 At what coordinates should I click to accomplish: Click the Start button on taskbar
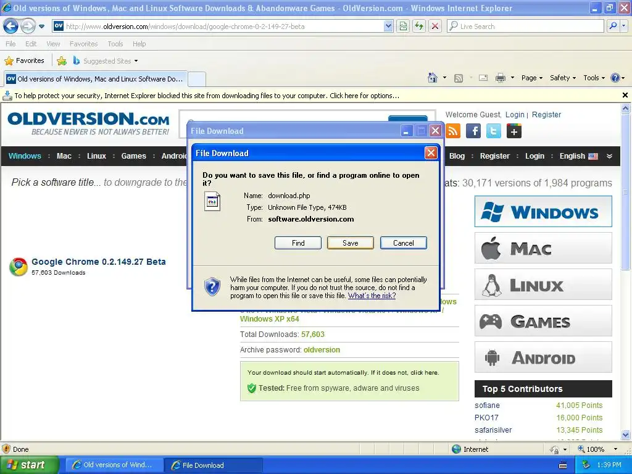pyautogui.click(x=29, y=465)
